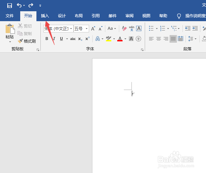Open the 设计 tab
The height and width of the screenshot is (173, 206).
pos(62,16)
